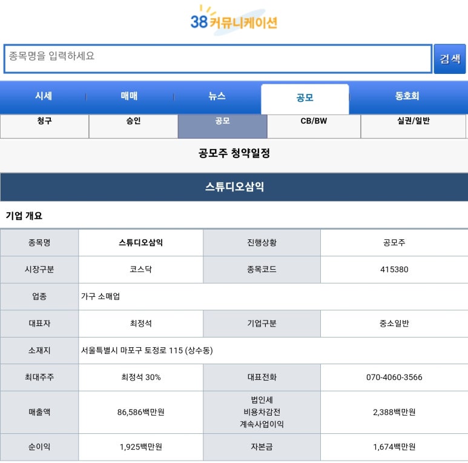Open the 매매 tab
Viewport: 468px width, 463px height.
click(x=129, y=96)
